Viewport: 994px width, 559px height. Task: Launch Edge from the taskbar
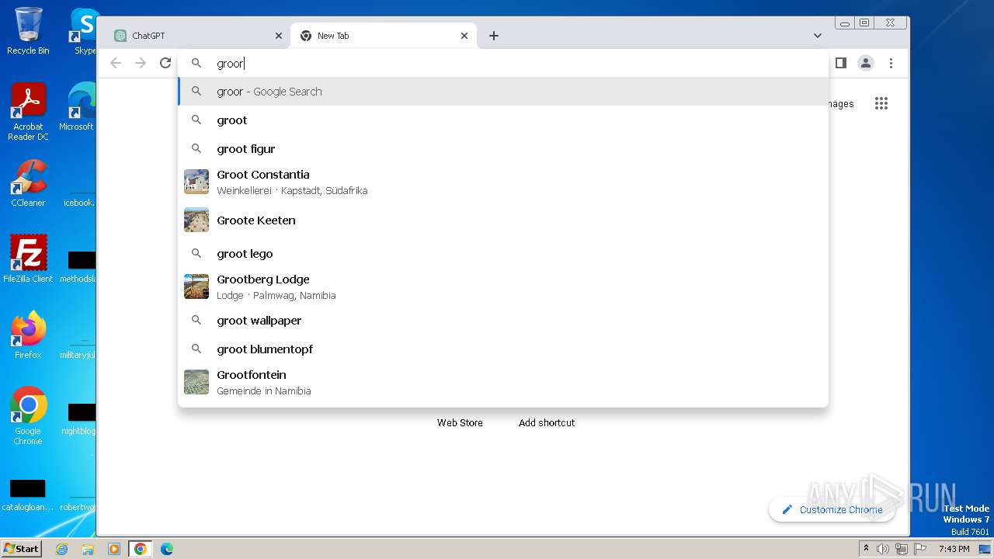167,549
